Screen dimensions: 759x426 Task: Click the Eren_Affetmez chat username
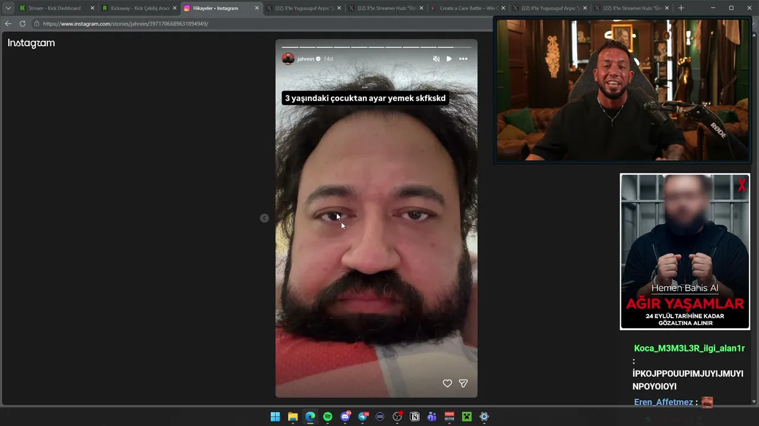point(664,402)
